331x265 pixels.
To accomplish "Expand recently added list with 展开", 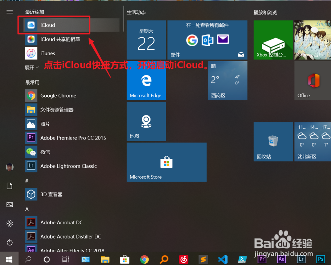I will point(32,67).
